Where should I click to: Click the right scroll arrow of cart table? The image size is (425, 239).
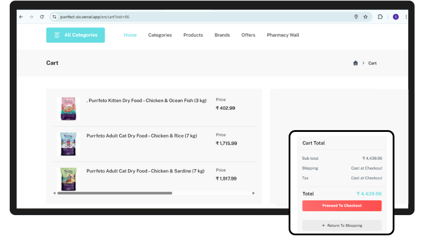[x=253, y=193]
